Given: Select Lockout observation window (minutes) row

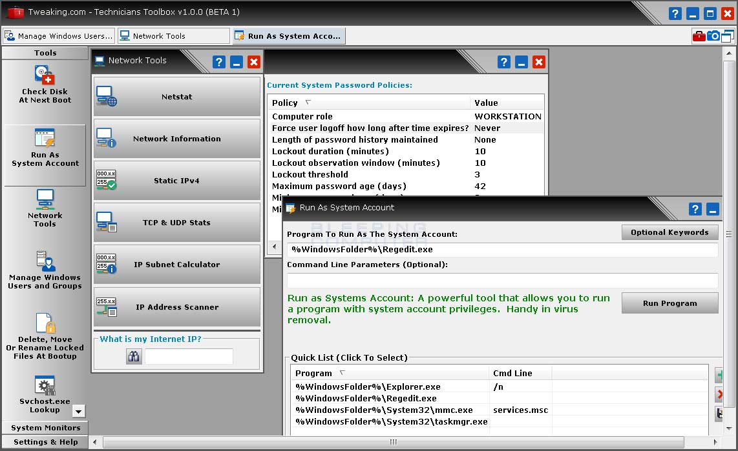Looking at the screenshot, I should click(406, 163).
